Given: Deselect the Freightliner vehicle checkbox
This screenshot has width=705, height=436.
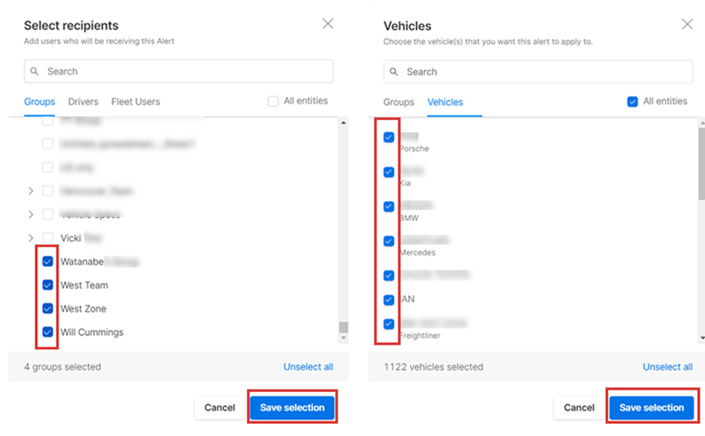Looking at the screenshot, I should 389,324.
